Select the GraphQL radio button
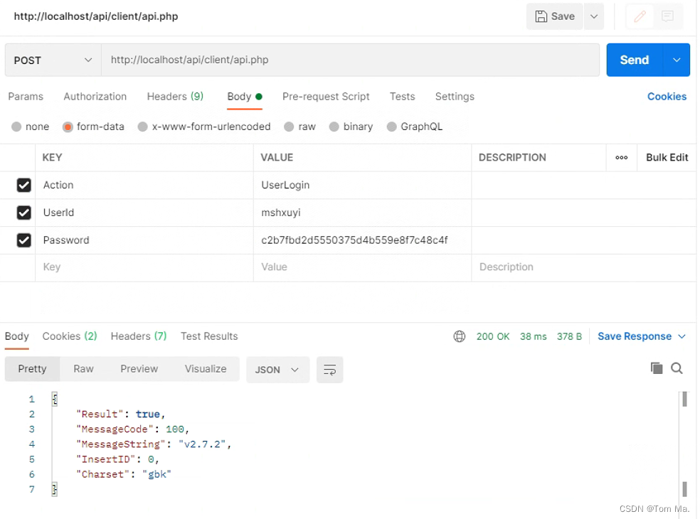 pos(391,127)
